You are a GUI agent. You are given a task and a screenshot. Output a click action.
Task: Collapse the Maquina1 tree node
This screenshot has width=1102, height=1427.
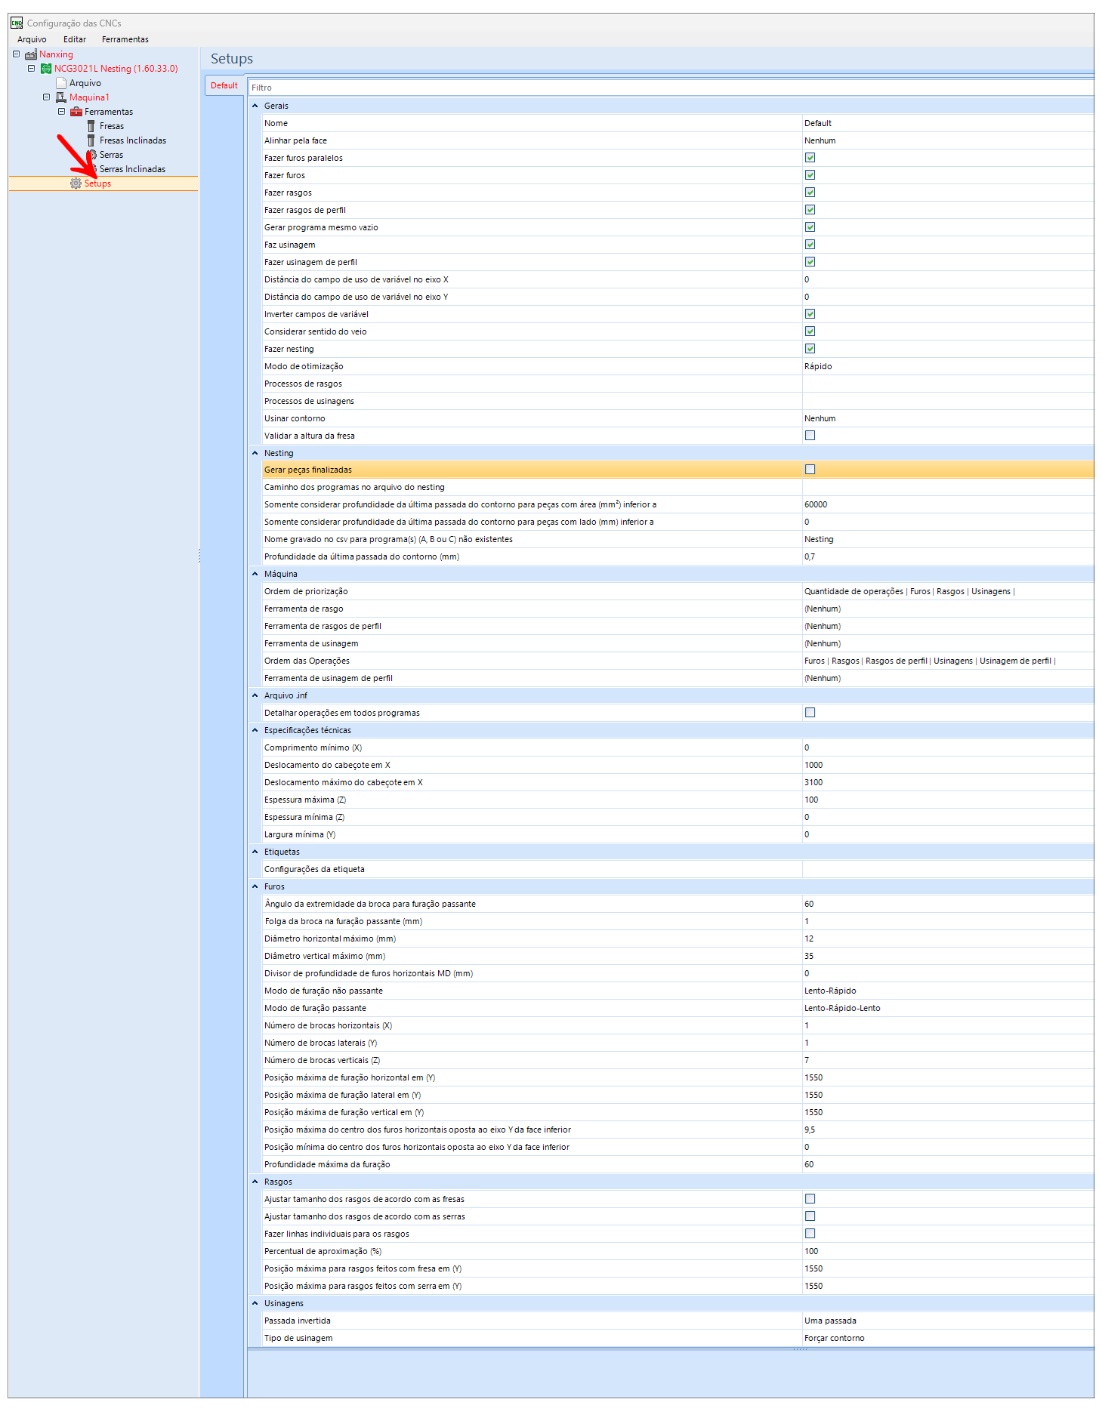point(47,97)
